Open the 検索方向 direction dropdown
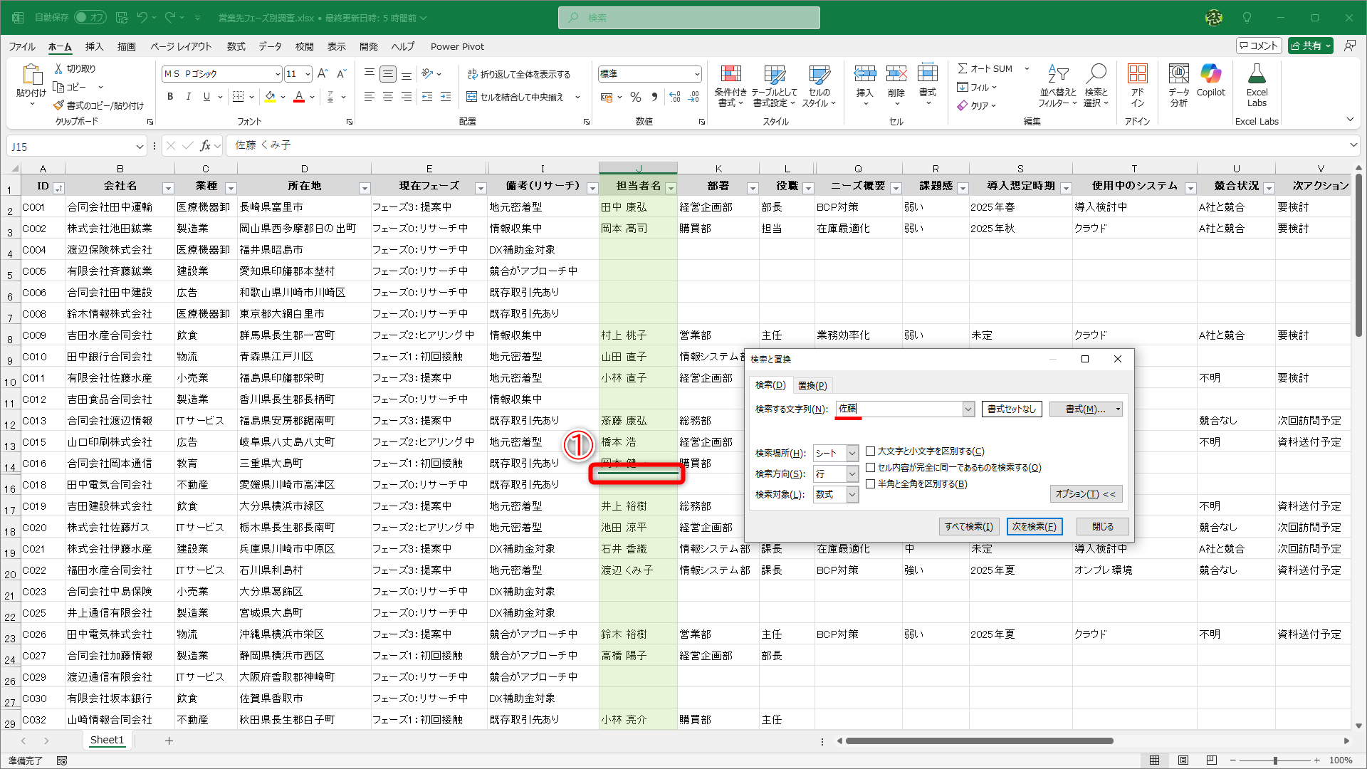Viewport: 1367px width, 769px height. pyautogui.click(x=851, y=474)
